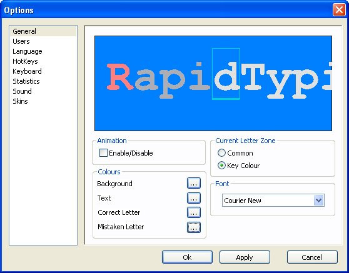This screenshot has height=273, width=349.
Task: Expand the Courier New font dropdown
Action: (x=319, y=201)
